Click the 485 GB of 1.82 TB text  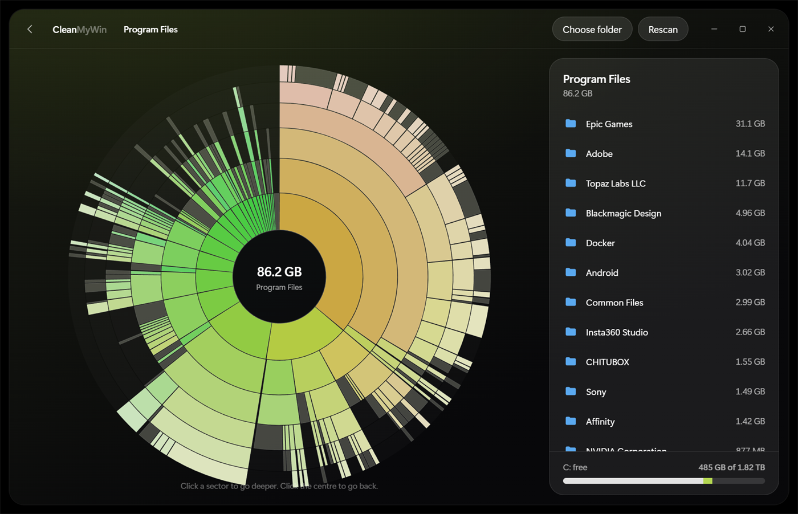[x=732, y=467]
